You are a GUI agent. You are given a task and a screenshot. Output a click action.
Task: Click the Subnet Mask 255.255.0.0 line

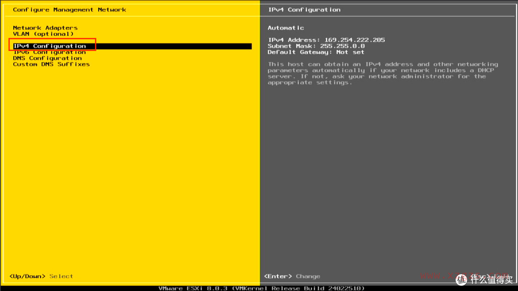pos(316,46)
